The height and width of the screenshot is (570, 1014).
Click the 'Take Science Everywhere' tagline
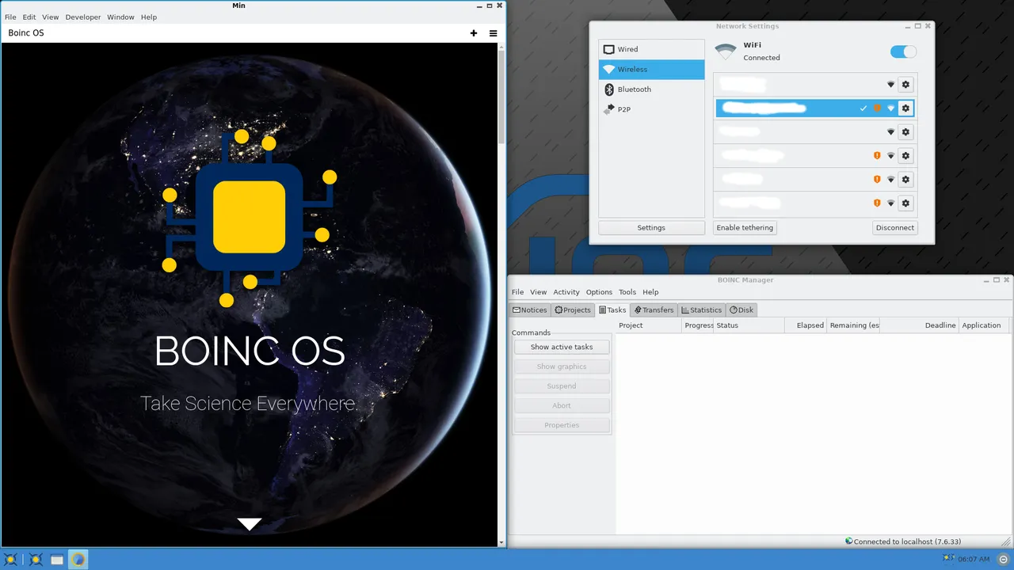(x=248, y=404)
